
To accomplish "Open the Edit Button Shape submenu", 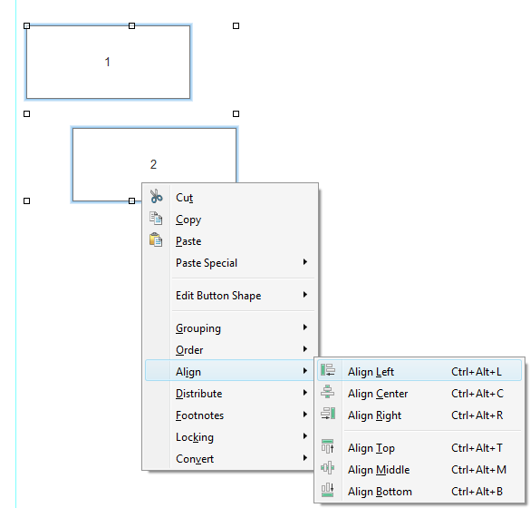I will click(x=230, y=296).
